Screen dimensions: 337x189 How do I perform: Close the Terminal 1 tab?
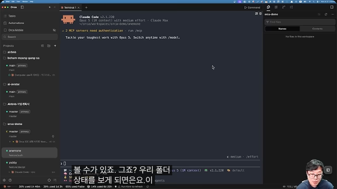[x=78, y=7]
